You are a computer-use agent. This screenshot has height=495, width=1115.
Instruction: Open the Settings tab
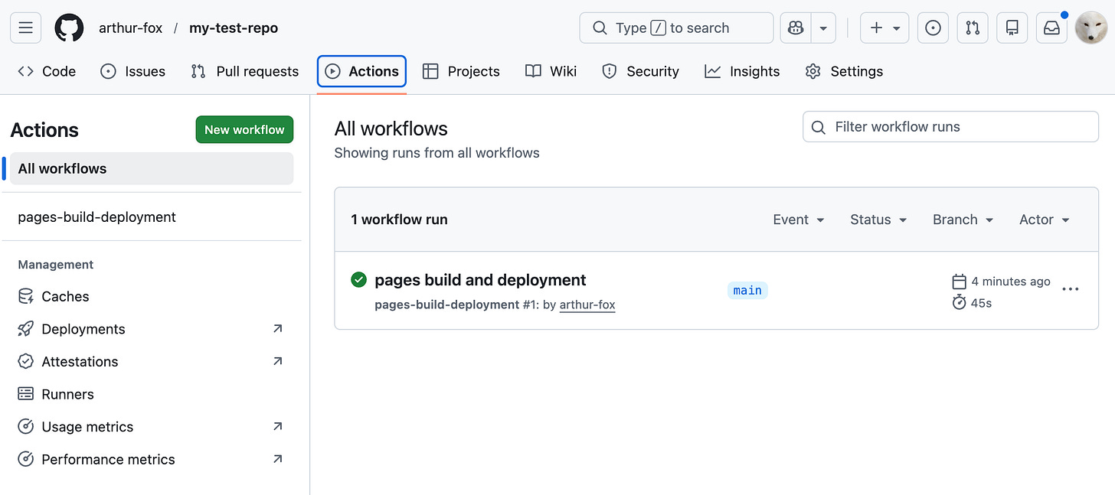(844, 71)
